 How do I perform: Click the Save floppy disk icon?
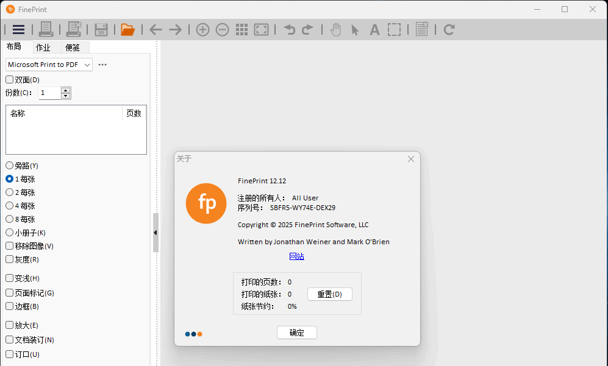coord(101,29)
